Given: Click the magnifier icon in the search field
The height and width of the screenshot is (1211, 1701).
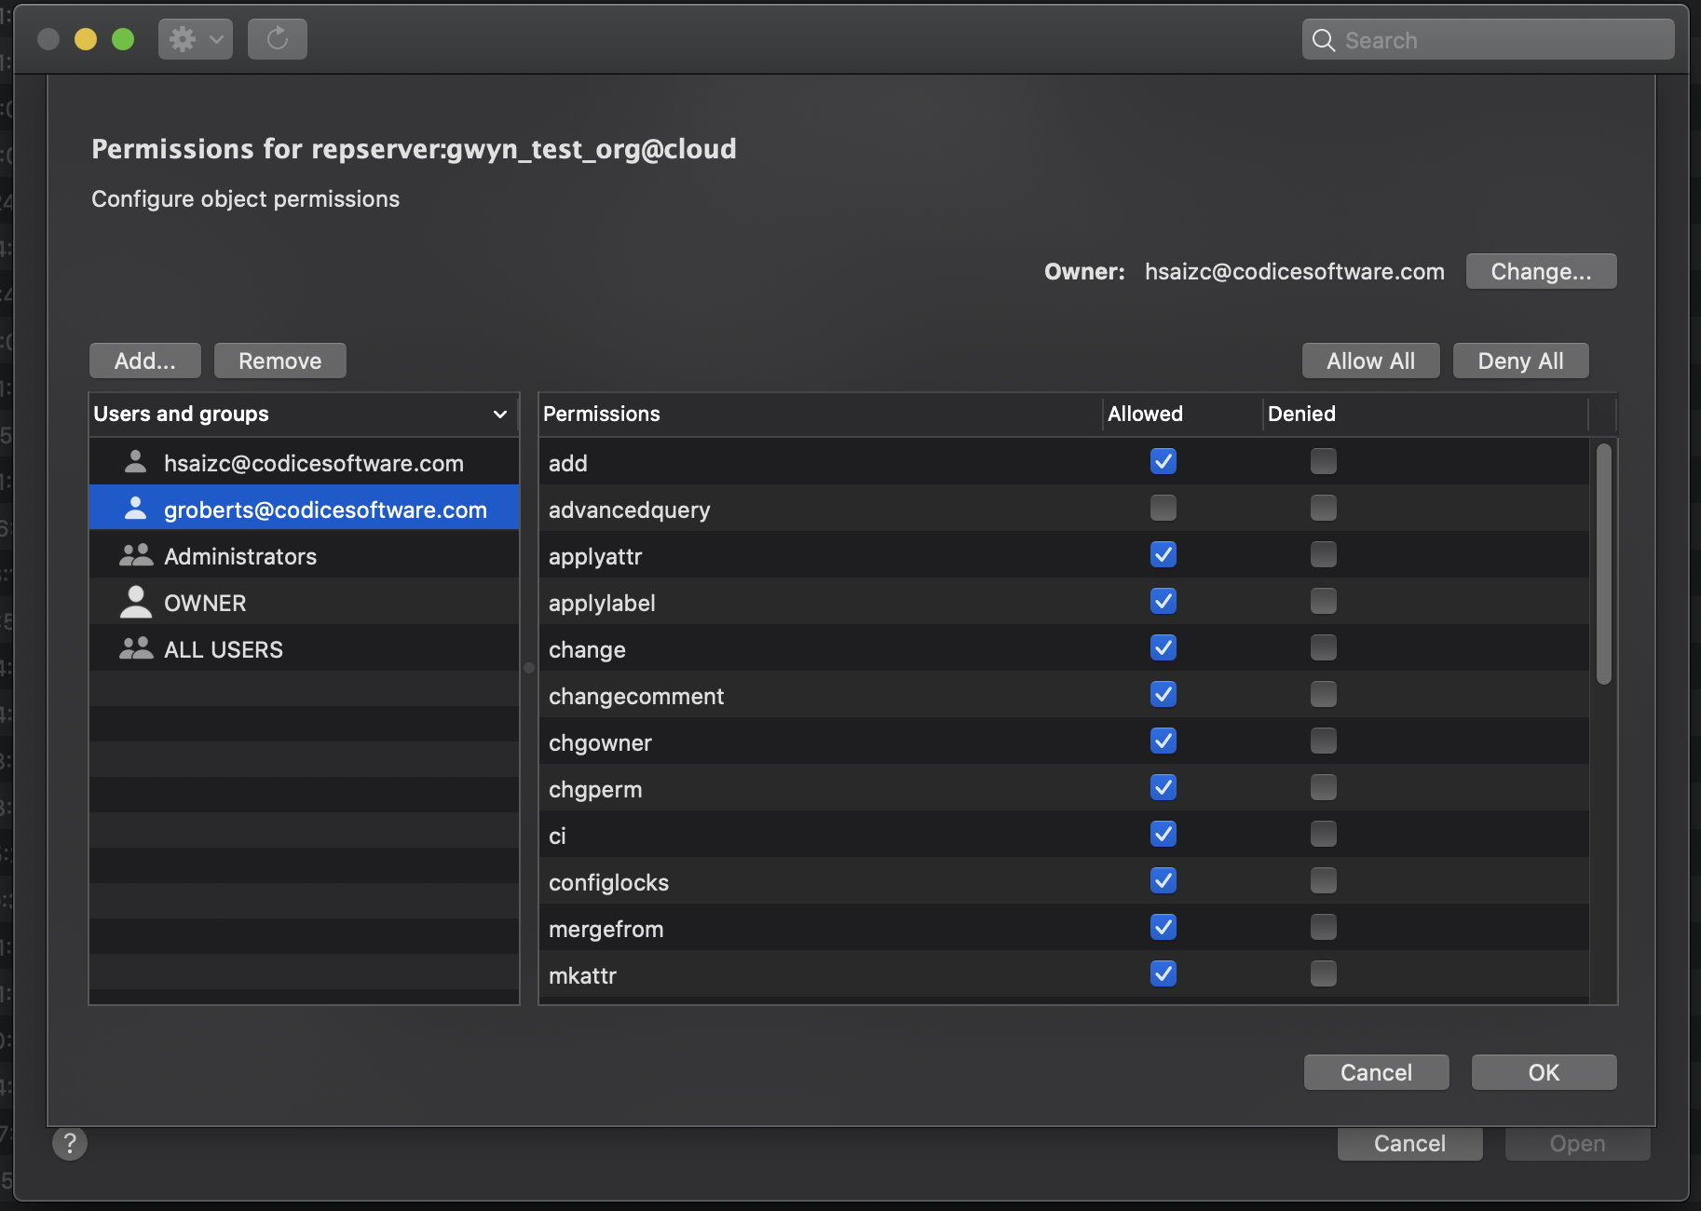Looking at the screenshot, I should 1325,40.
